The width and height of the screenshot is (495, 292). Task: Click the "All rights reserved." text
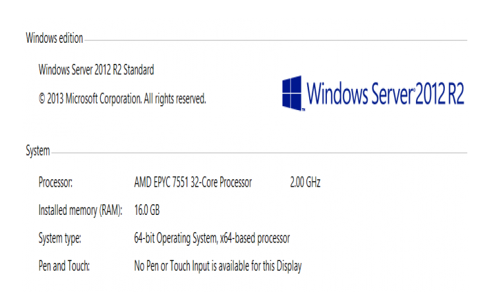coord(175,99)
